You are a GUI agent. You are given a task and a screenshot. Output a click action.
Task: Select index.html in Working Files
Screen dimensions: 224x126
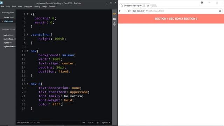tap(9, 17)
